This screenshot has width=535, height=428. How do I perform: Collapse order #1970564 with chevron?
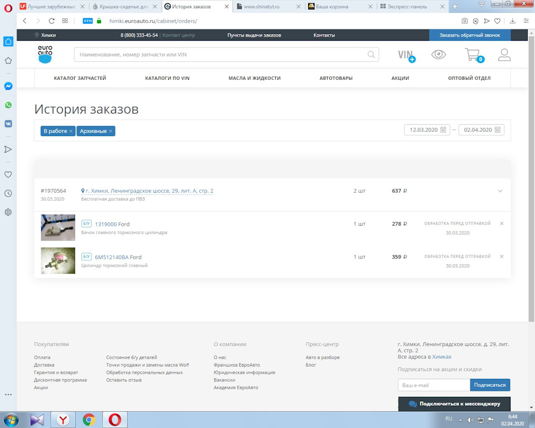pyautogui.click(x=500, y=191)
